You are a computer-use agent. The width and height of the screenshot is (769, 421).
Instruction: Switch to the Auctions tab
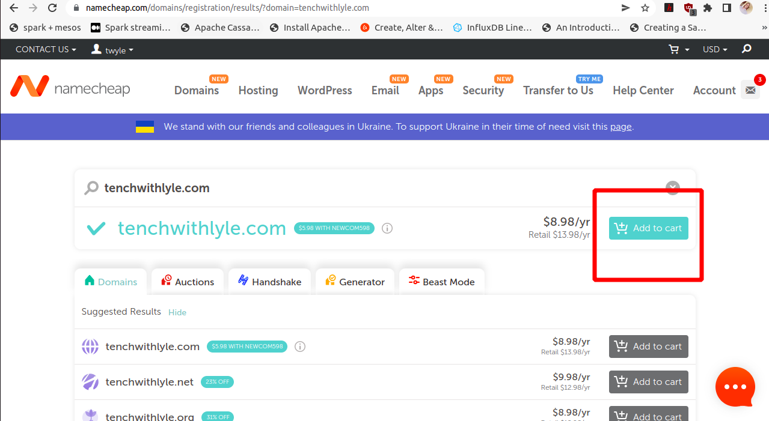tap(187, 281)
